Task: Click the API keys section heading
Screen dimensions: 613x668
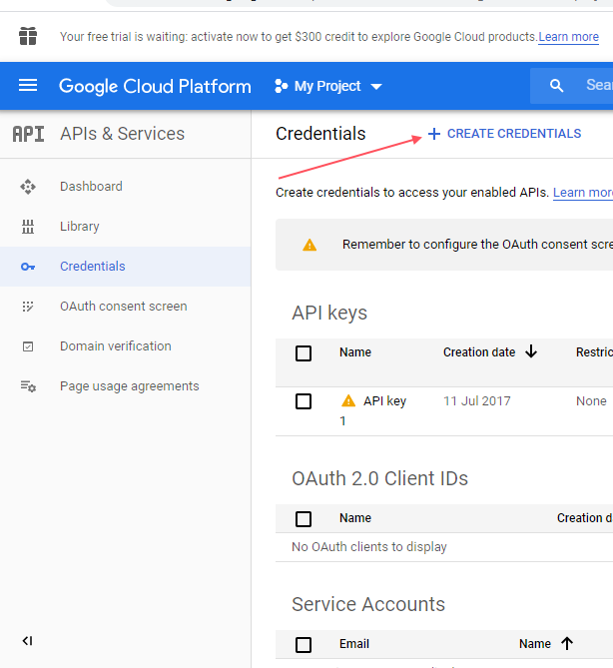Action: coord(329,314)
